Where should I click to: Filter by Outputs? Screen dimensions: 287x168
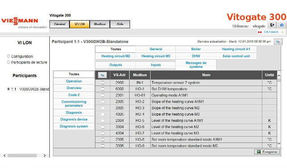[x=116, y=65]
